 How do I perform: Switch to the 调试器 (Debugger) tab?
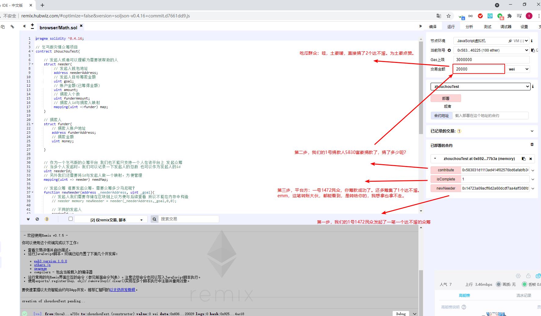(506, 27)
